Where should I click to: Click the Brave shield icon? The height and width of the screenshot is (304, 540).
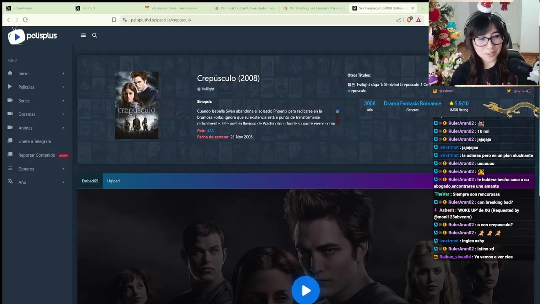(x=409, y=20)
